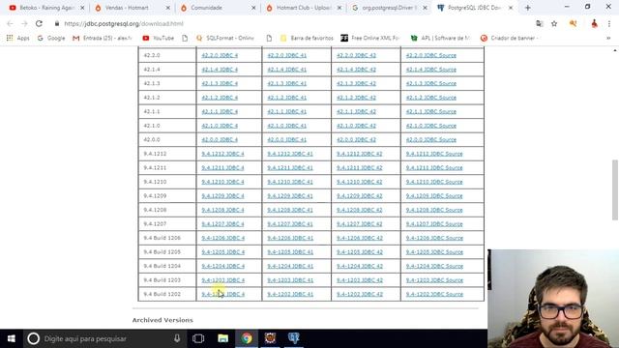Bookmark this page with the star icon
The width and height of the screenshot is (619, 348).
tap(554, 23)
